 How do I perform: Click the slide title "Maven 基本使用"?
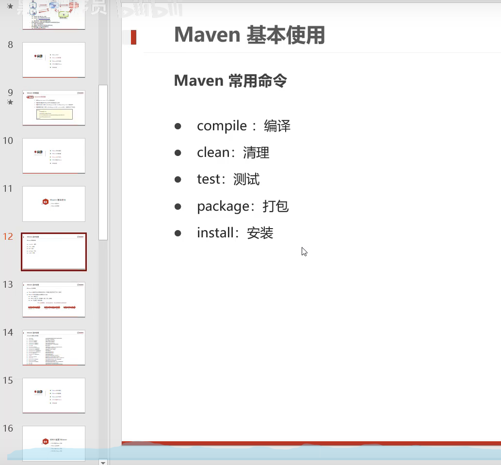point(250,35)
